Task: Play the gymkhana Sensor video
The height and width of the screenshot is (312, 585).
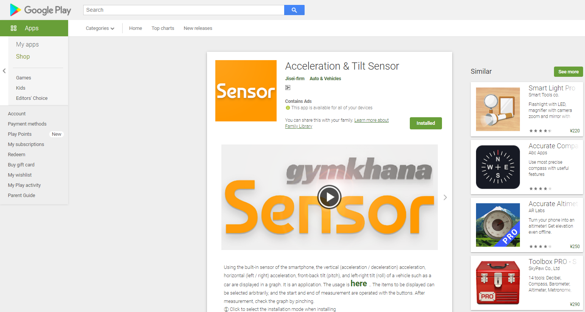Action: 329,197
